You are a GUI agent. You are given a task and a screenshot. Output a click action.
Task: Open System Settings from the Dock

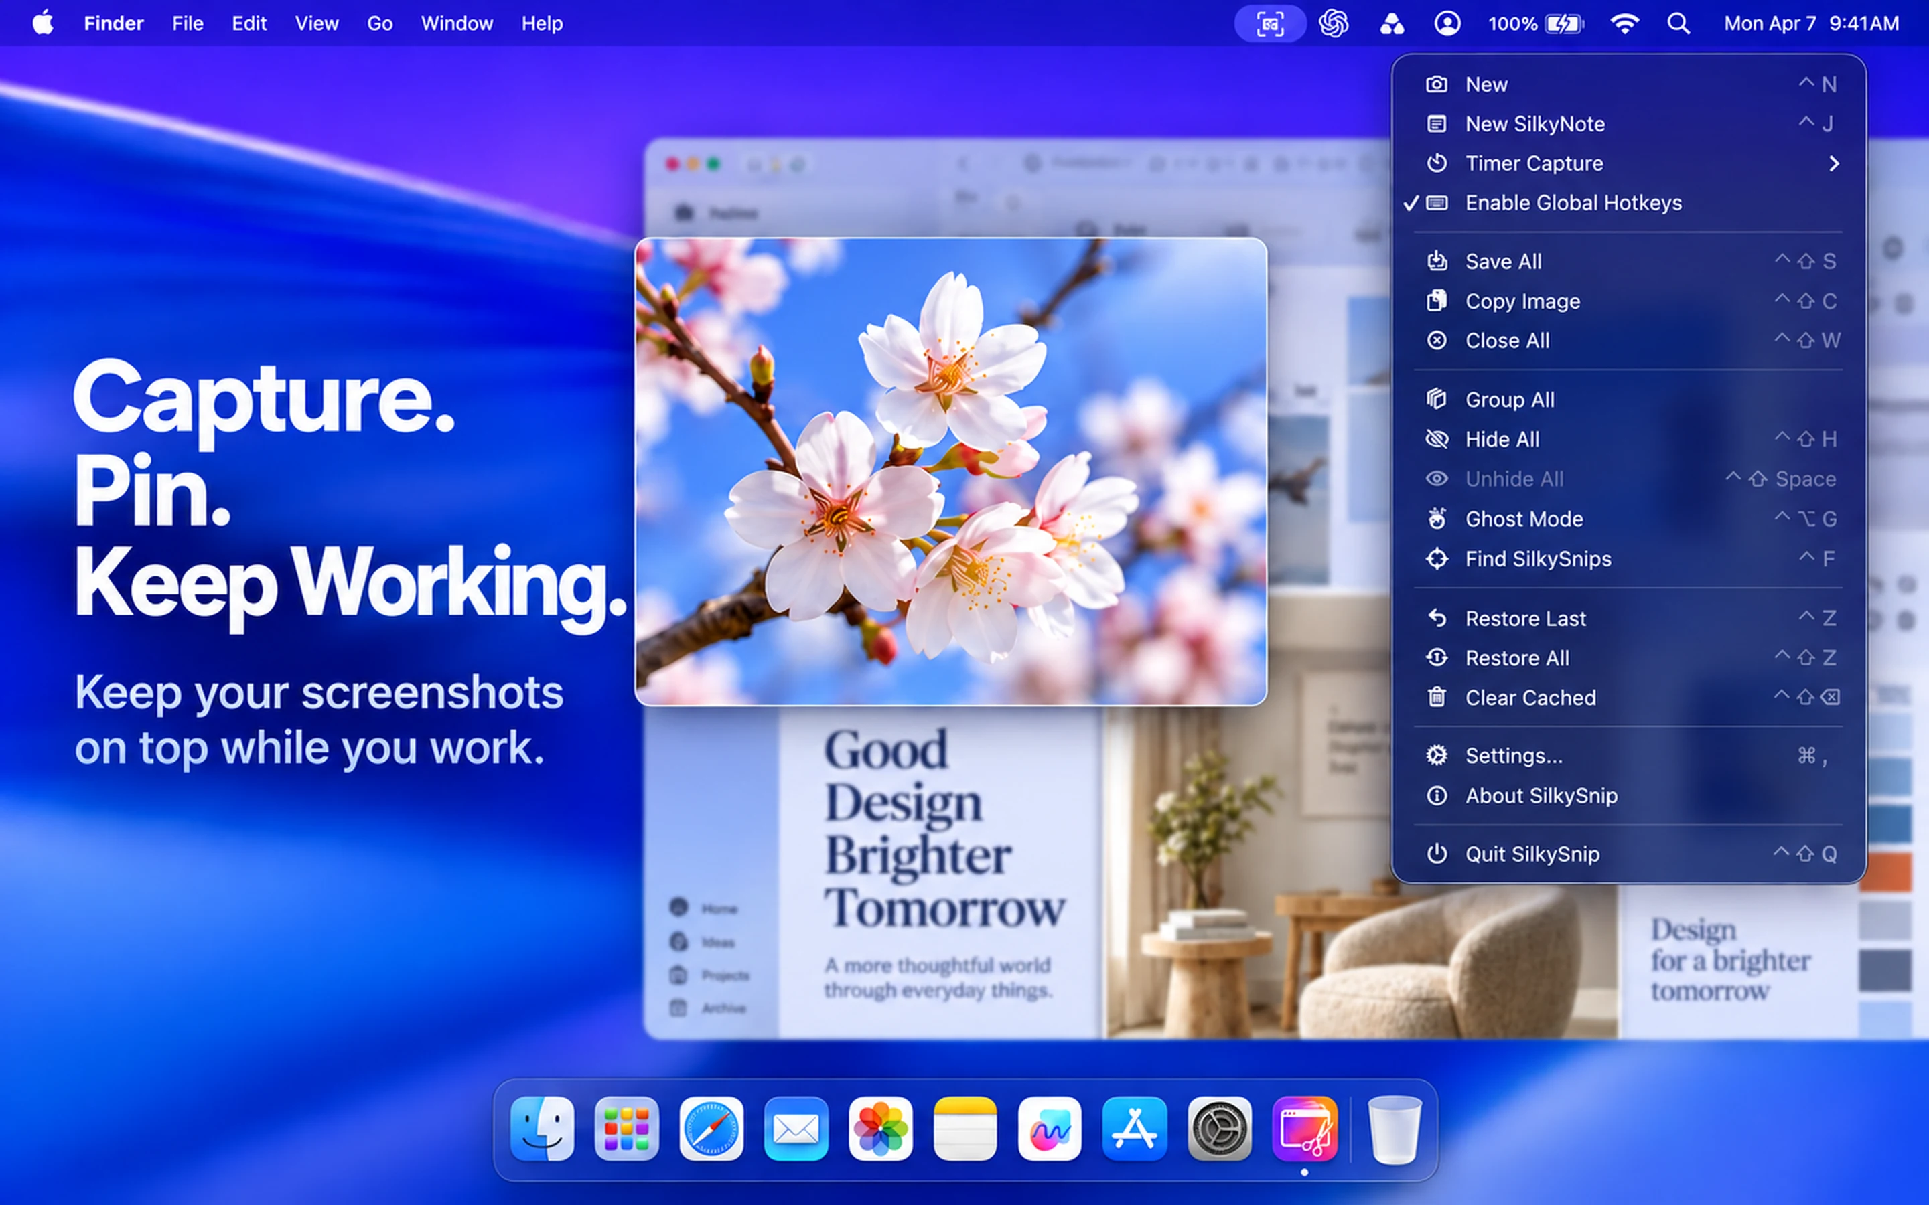click(x=1219, y=1129)
